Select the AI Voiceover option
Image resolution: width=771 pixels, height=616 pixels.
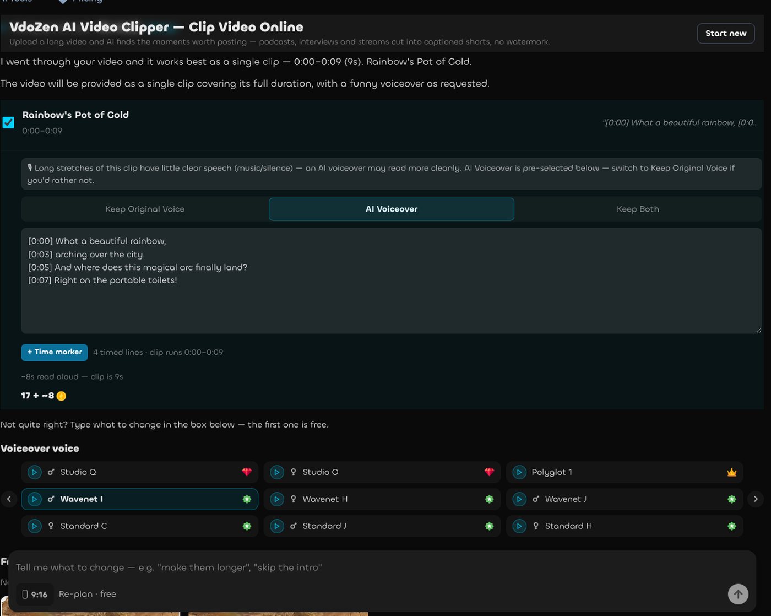(x=392, y=209)
